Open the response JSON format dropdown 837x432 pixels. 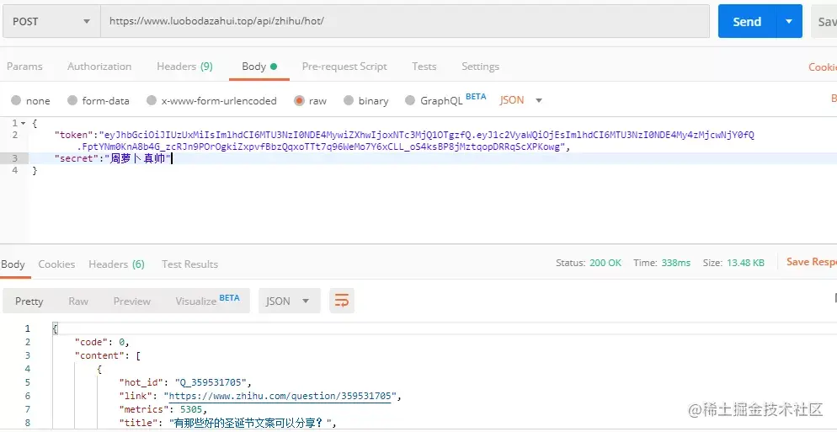[289, 301]
